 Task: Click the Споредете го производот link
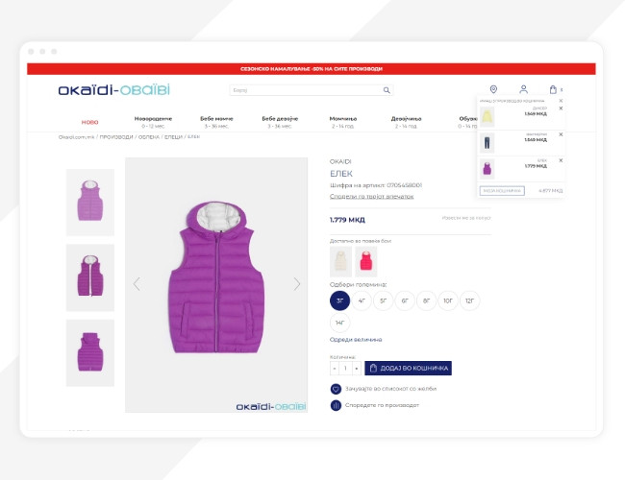(x=382, y=405)
